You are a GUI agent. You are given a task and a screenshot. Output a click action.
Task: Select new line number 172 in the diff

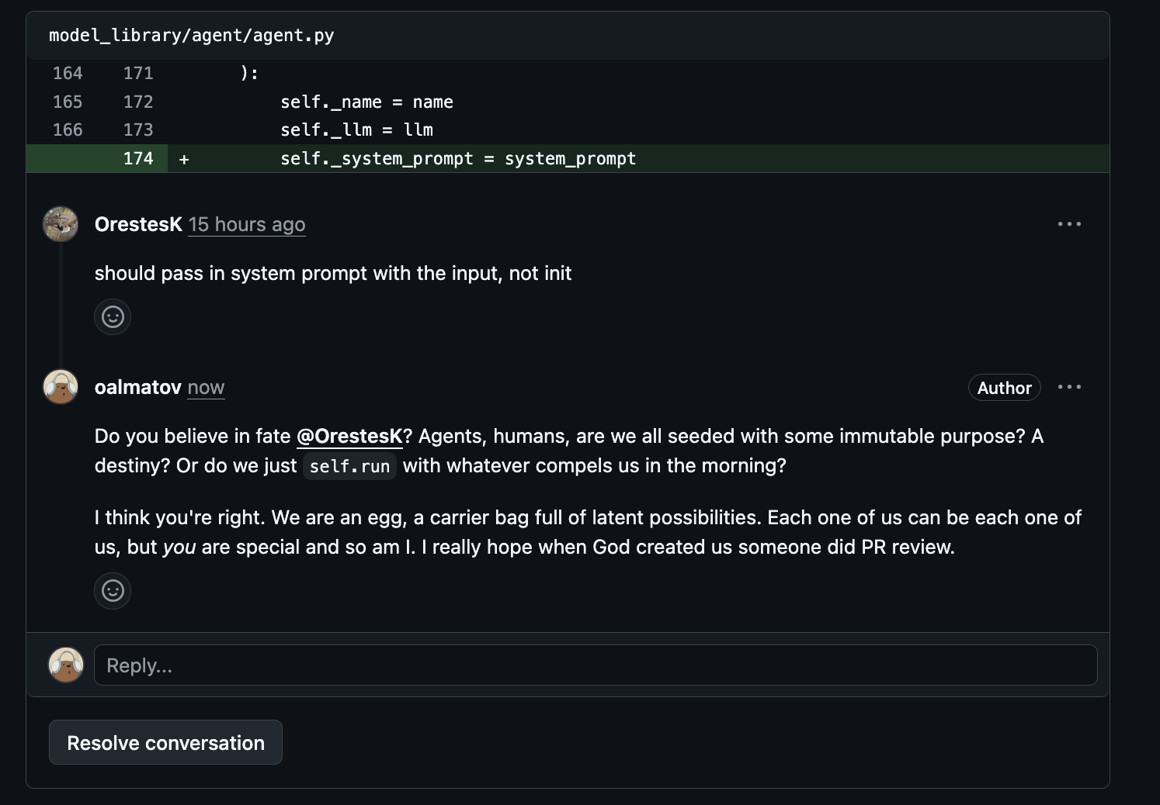click(x=138, y=102)
